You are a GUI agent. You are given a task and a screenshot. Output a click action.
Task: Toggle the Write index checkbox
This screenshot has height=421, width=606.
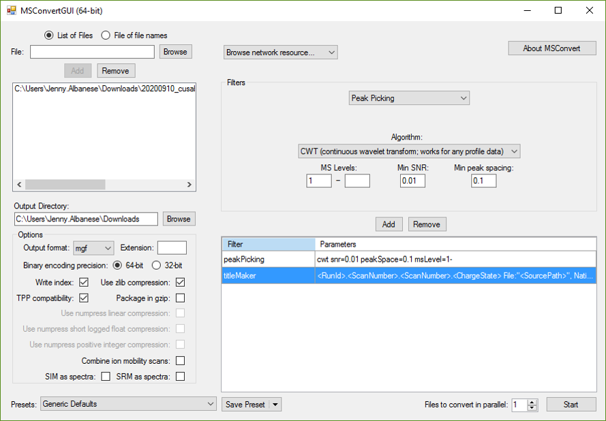click(83, 282)
